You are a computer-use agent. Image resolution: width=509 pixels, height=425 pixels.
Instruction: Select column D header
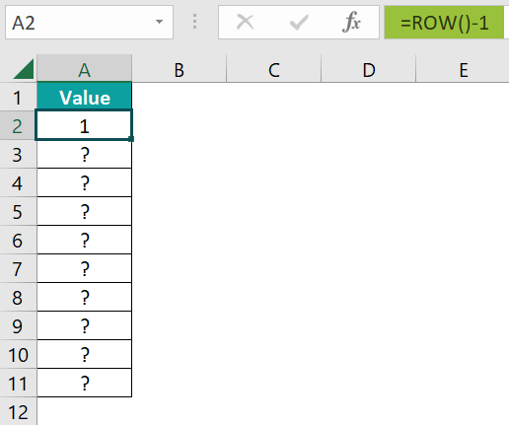369,69
